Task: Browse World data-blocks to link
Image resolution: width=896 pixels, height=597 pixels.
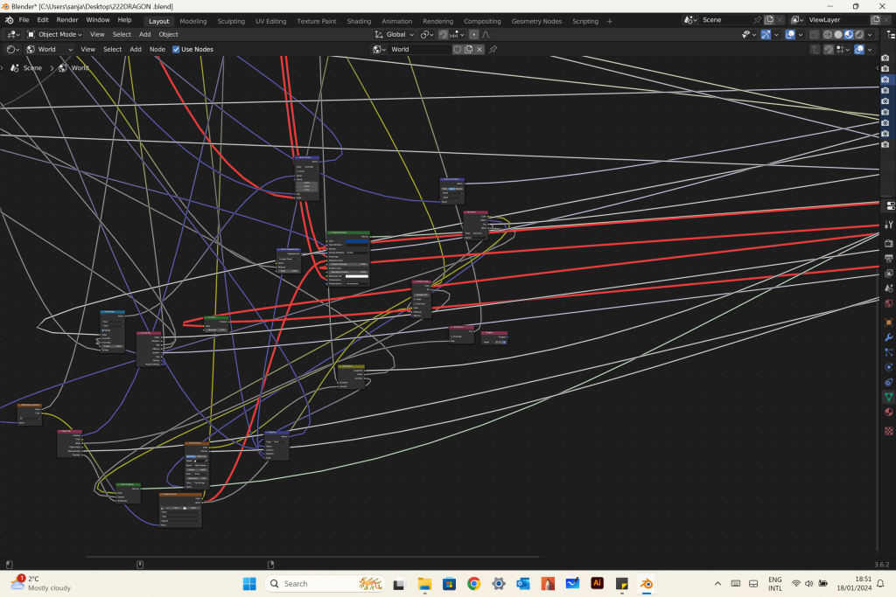Action: click(379, 49)
